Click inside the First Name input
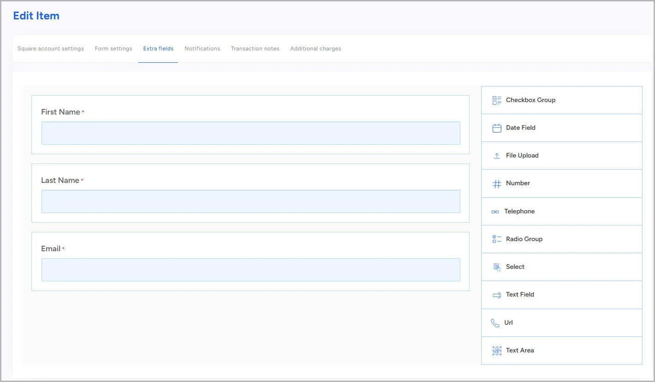Screen dimensions: 655x382 [251, 133]
